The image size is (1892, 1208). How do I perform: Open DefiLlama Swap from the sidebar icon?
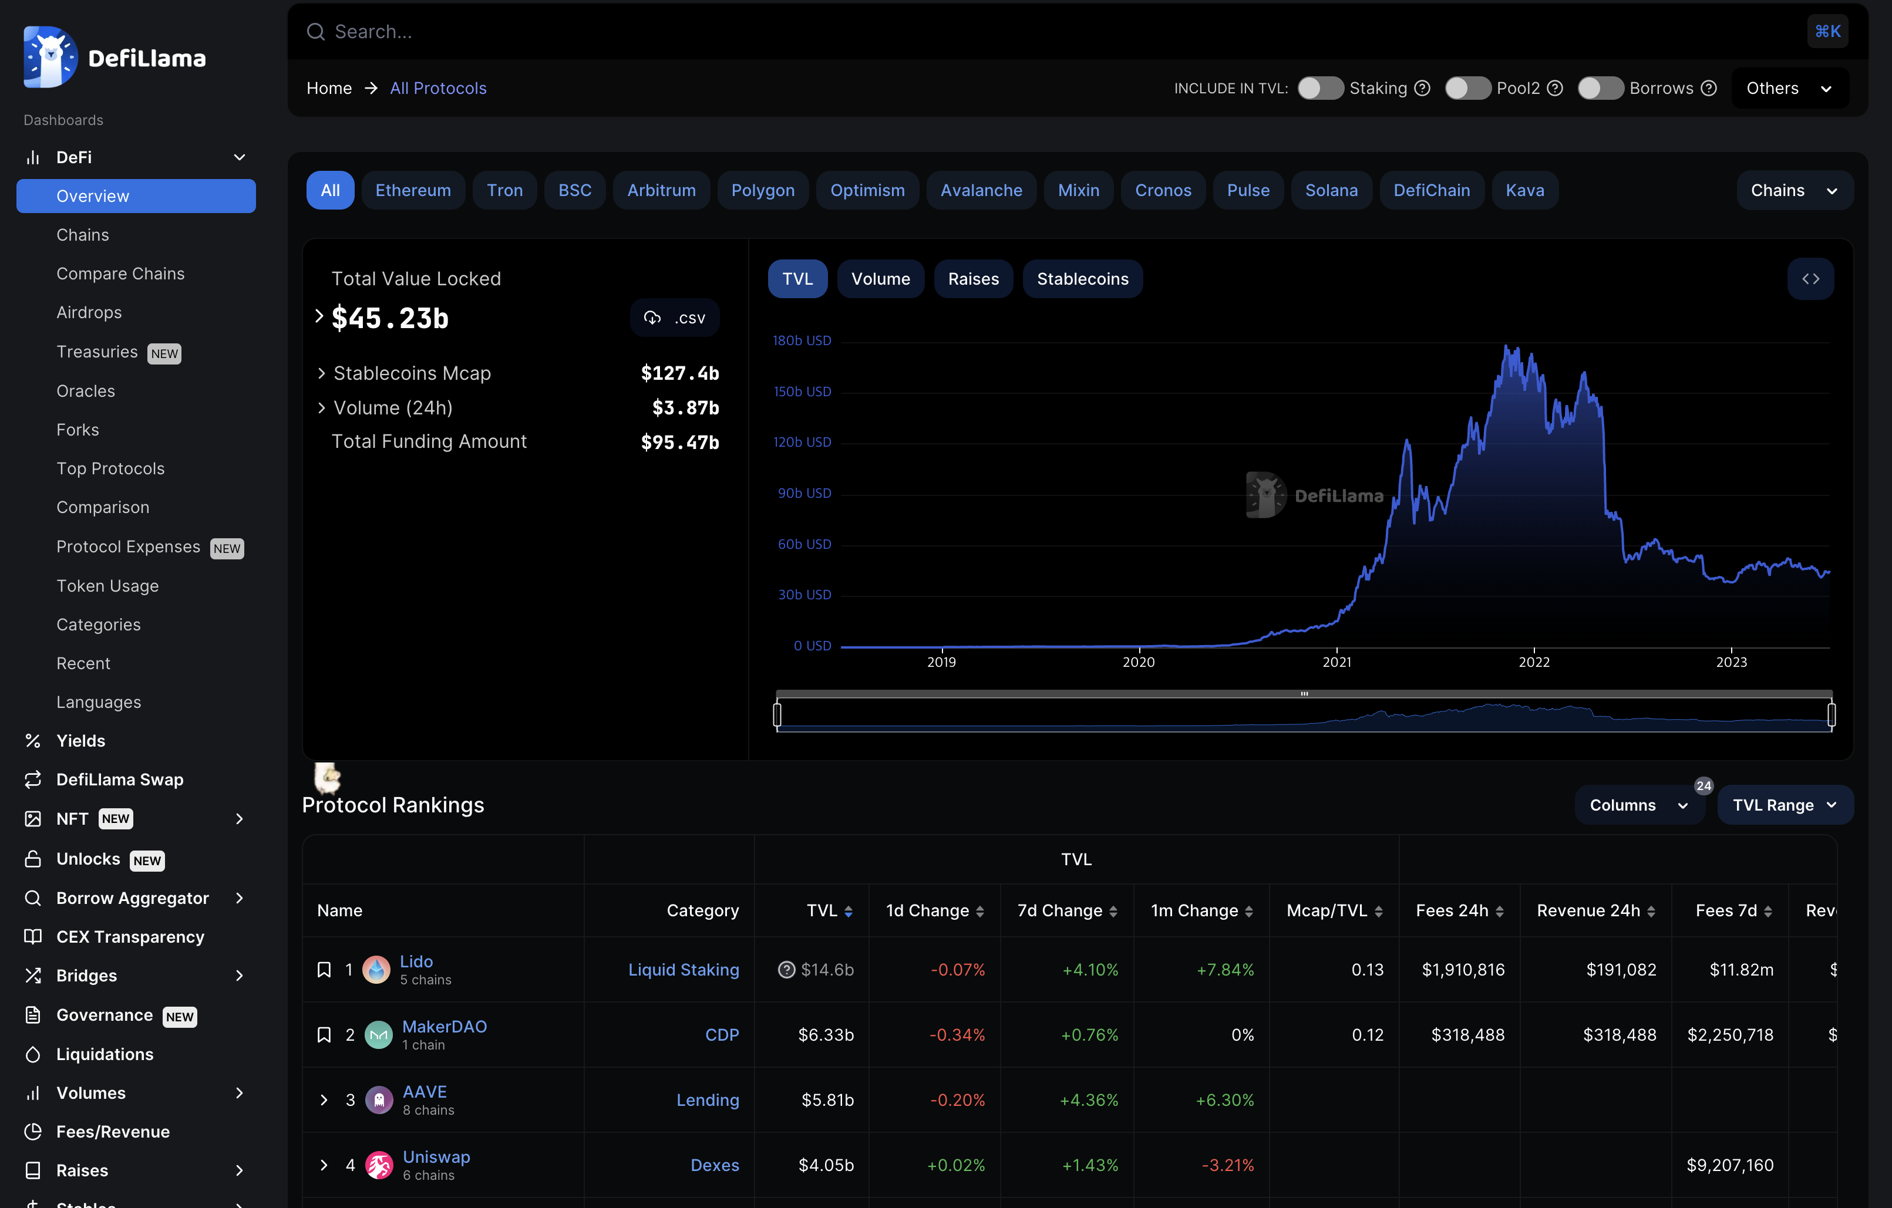pyautogui.click(x=32, y=779)
